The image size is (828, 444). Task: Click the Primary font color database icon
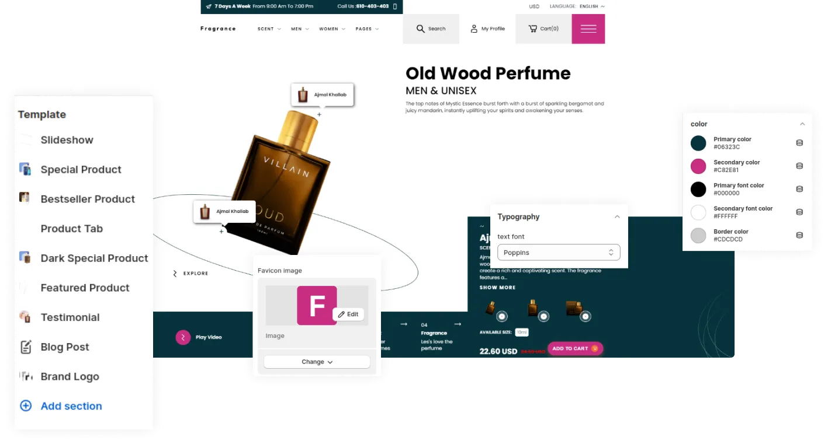click(x=799, y=189)
